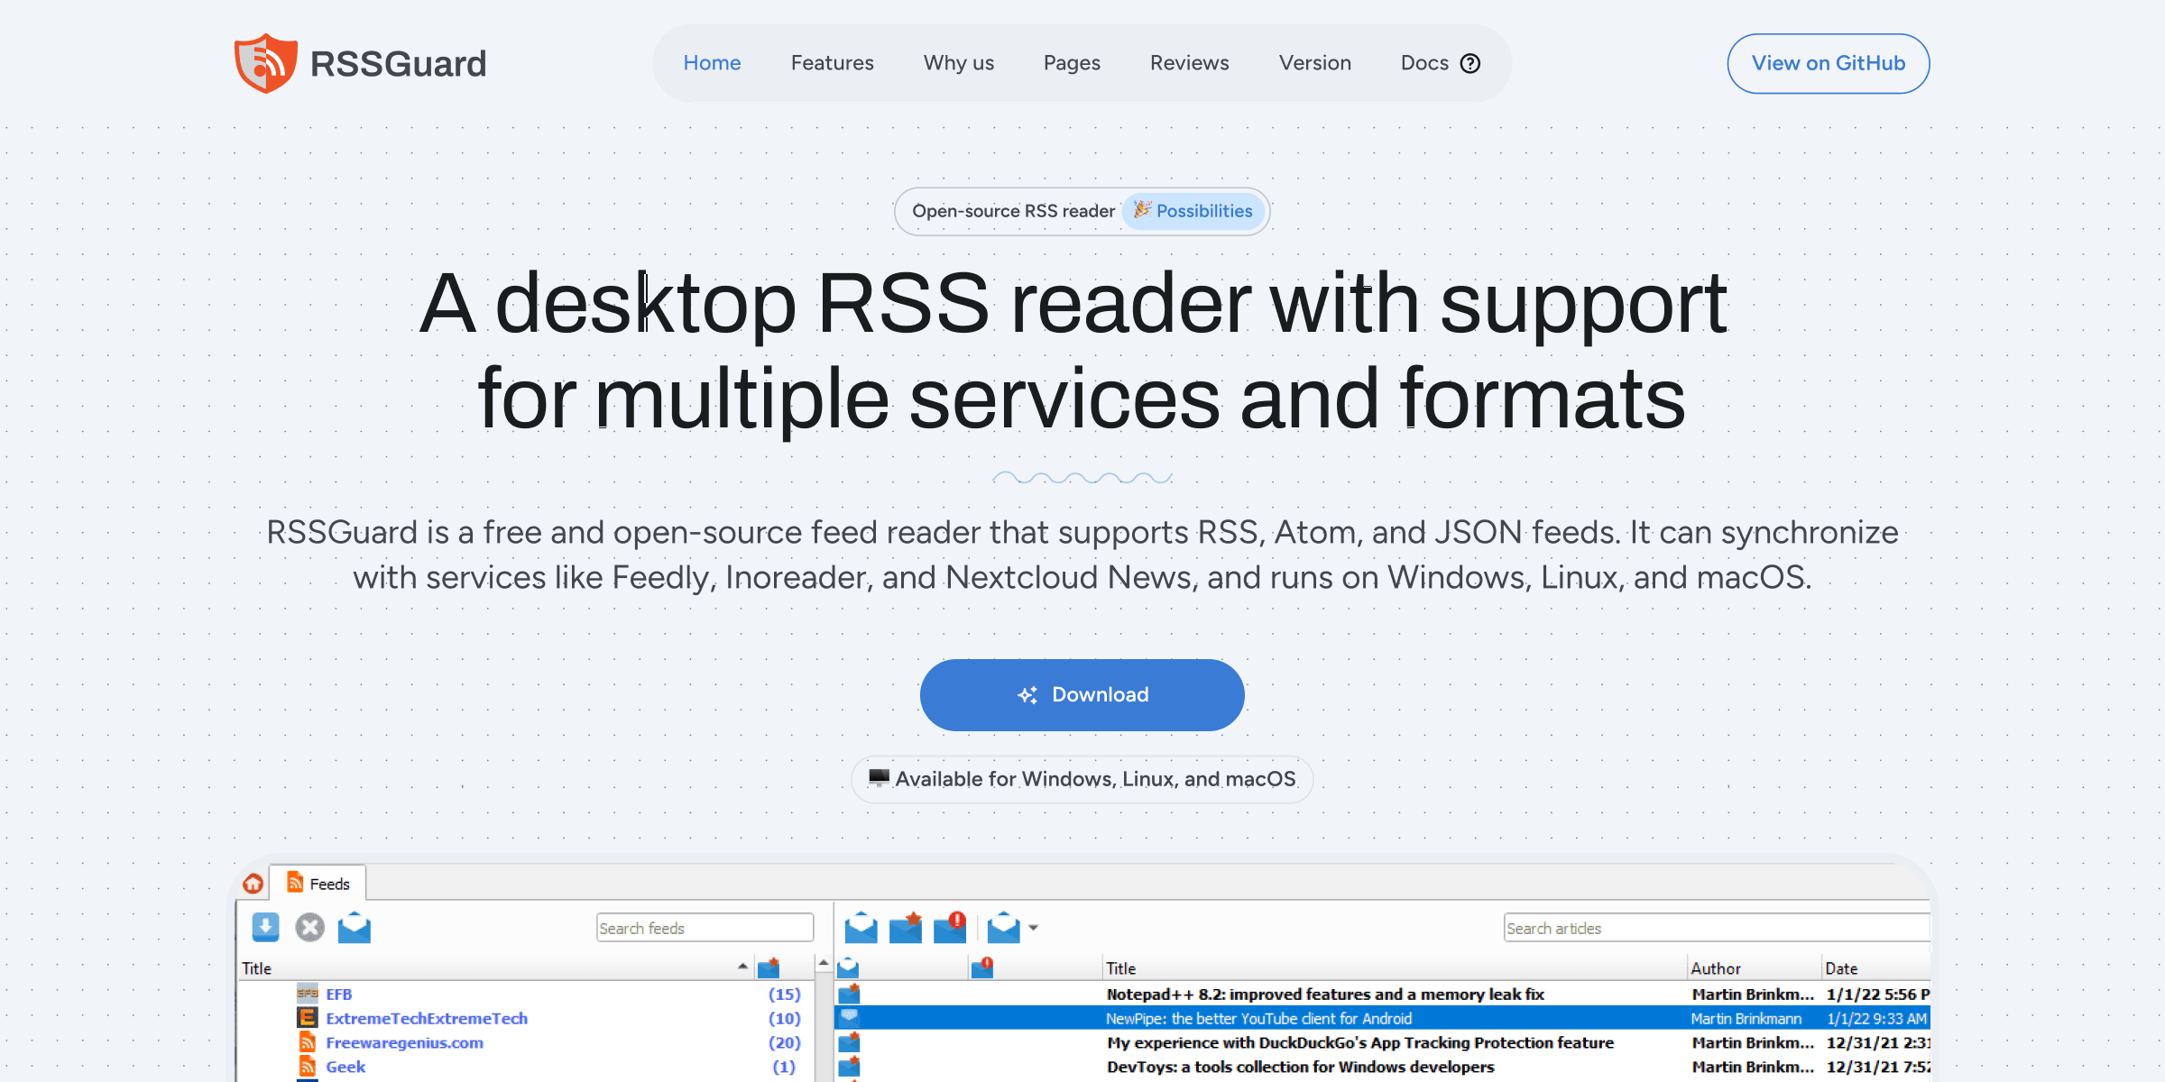Click the open-envelope column header in articles list
Screen dimensions: 2165x1082
click(848, 968)
